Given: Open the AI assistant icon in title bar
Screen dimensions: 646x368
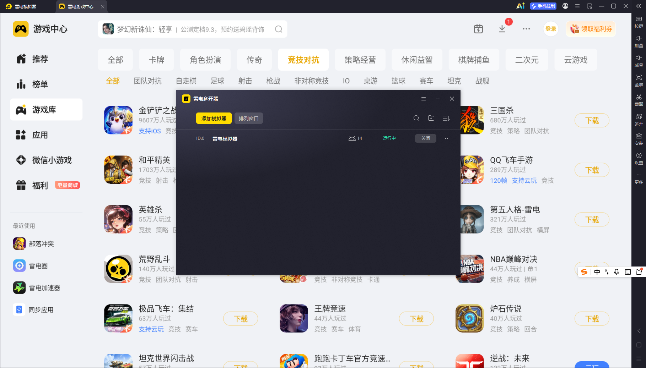Looking at the screenshot, I should click(x=521, y=6).
